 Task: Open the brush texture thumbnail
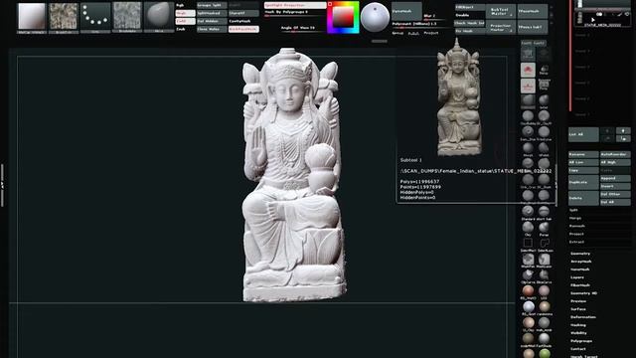tap(64, 17)
